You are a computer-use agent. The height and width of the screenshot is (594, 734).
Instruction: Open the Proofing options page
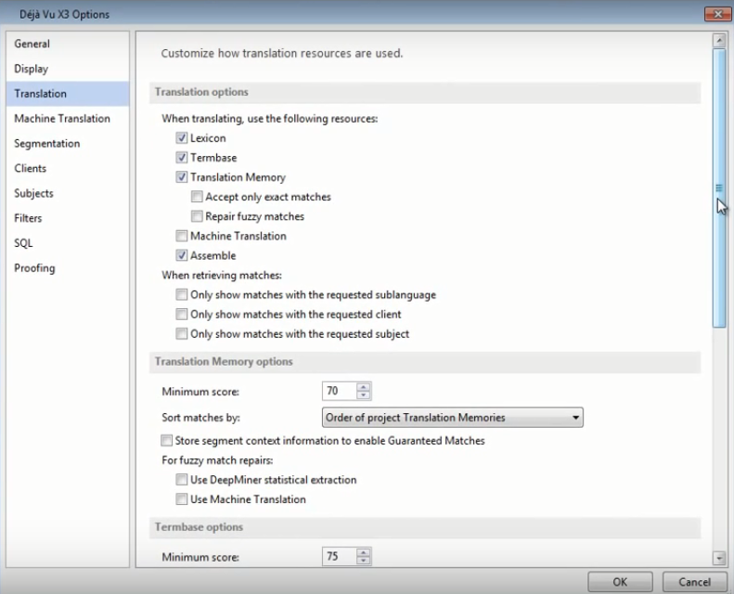pos(68,267)
